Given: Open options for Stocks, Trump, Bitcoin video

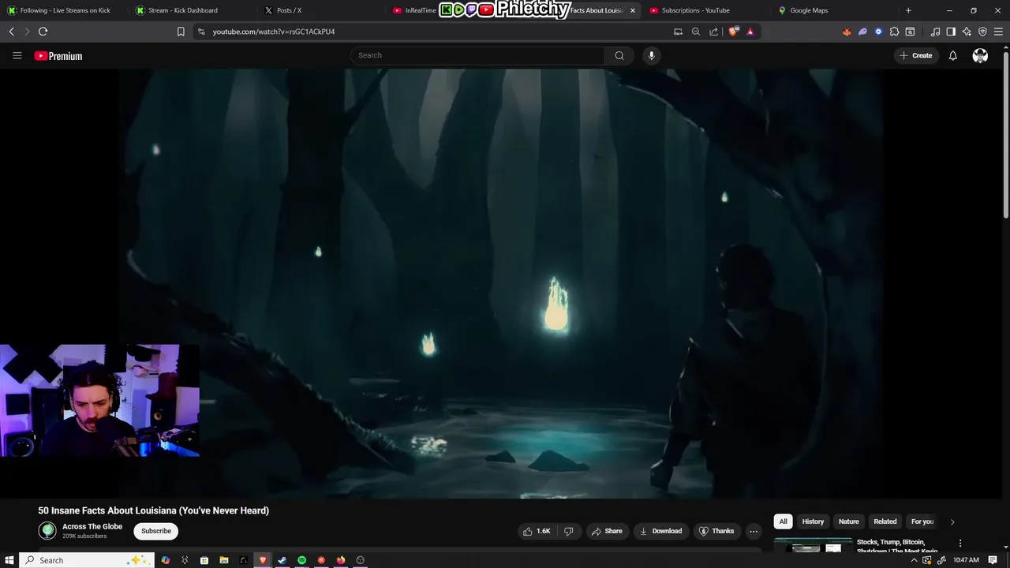Looking at the screenshot, I should tap(960, 544).
